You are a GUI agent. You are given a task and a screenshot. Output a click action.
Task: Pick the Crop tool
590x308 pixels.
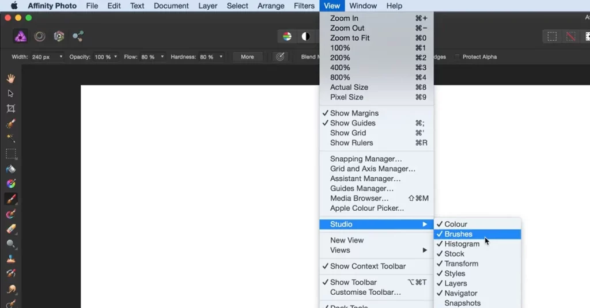pos(10,108)
